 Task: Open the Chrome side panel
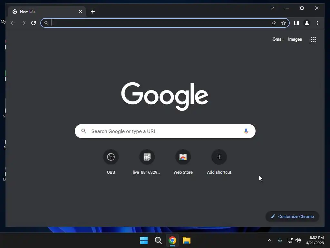click(x=296, y=23)
